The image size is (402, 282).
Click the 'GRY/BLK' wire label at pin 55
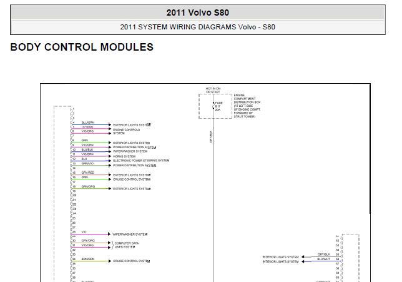coord(324,254)
